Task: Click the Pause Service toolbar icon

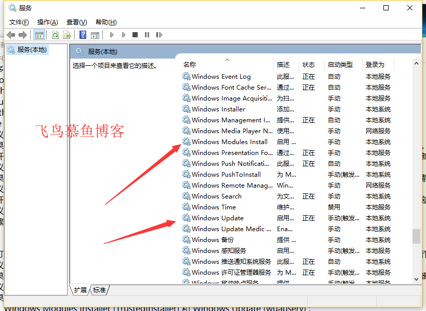Action: coord(147,35)
